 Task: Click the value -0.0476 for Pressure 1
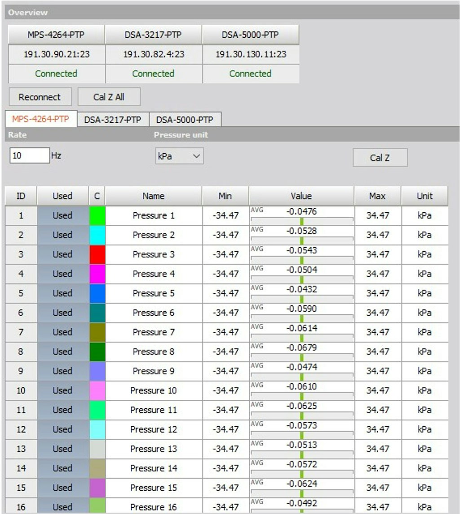coord(301,211)
